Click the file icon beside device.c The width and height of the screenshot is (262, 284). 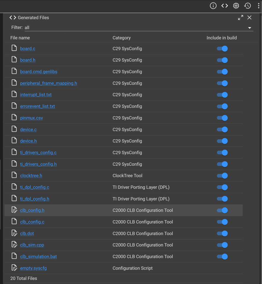coord(14,129)
